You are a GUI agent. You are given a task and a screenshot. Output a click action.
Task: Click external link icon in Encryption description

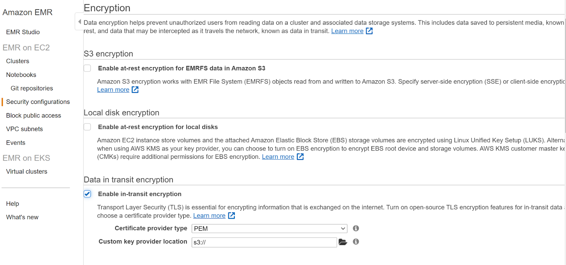pyautogui.click(x=369, y=31)
